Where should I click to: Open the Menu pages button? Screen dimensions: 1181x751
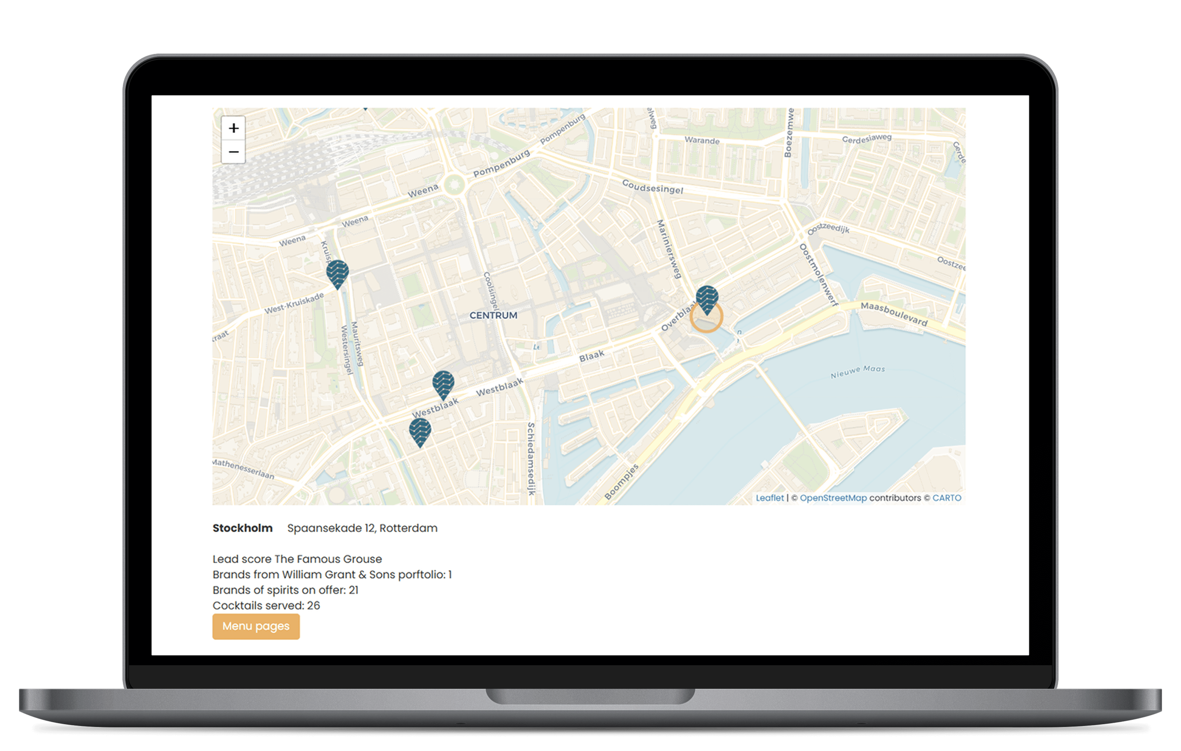pyautogui.click(x=256, y=626)
